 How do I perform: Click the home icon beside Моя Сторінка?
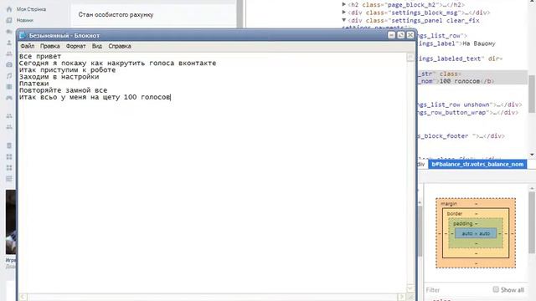9,9
